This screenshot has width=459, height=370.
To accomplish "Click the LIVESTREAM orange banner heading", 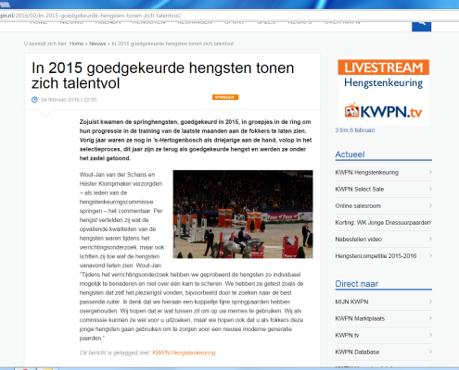I will 383,68.
